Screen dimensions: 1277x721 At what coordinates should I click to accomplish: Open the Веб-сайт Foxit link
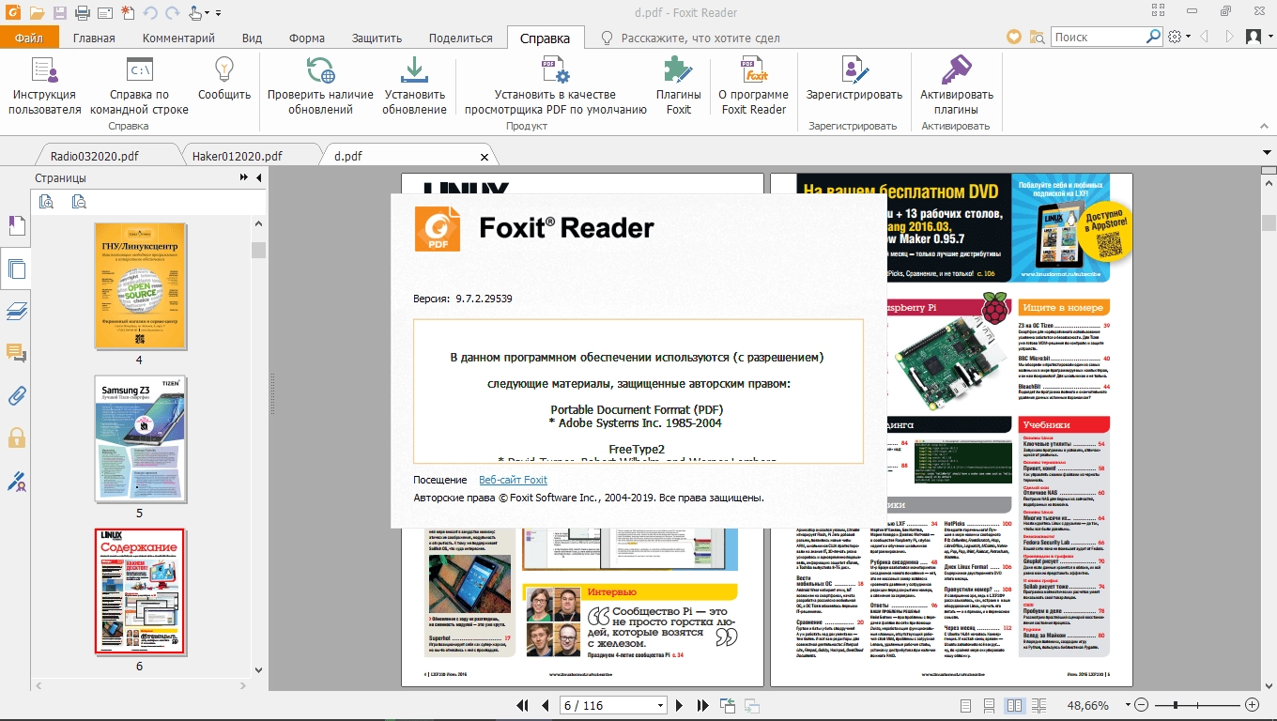point(513,480)
